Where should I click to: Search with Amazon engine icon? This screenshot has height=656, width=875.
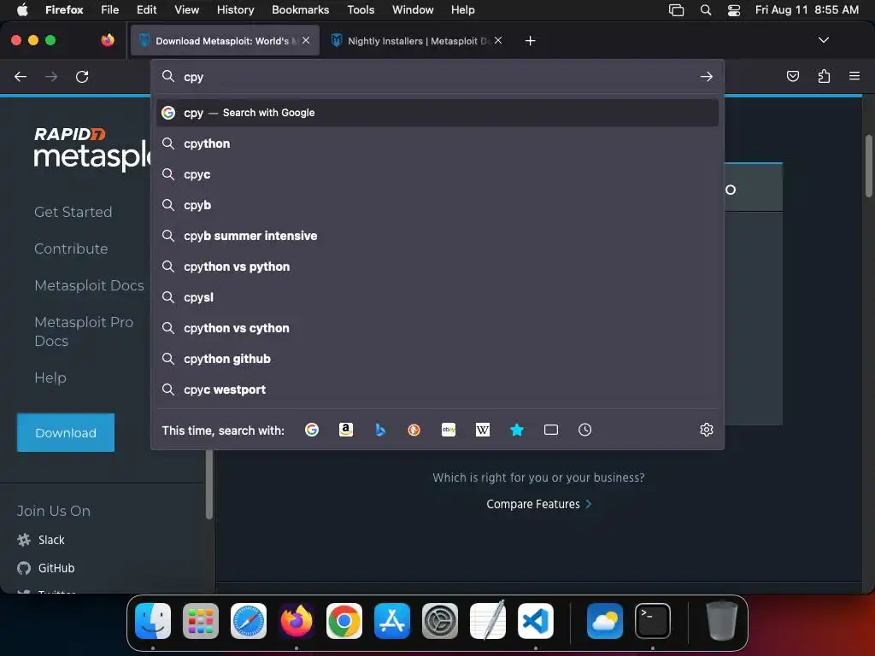click(346, 430)
